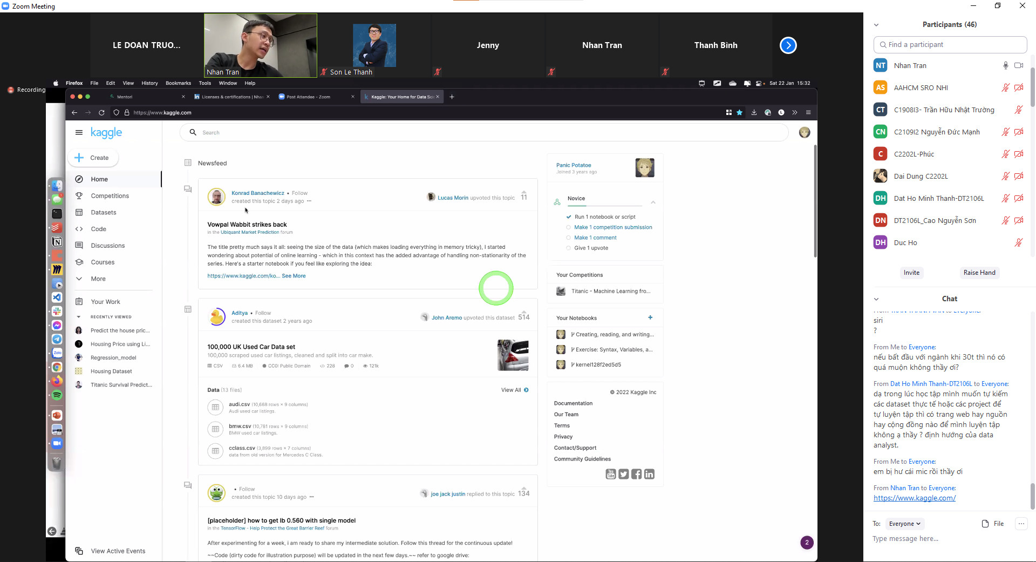Click the Make 1 competition submission circle

pyautogui.click(x=568, y=227)
